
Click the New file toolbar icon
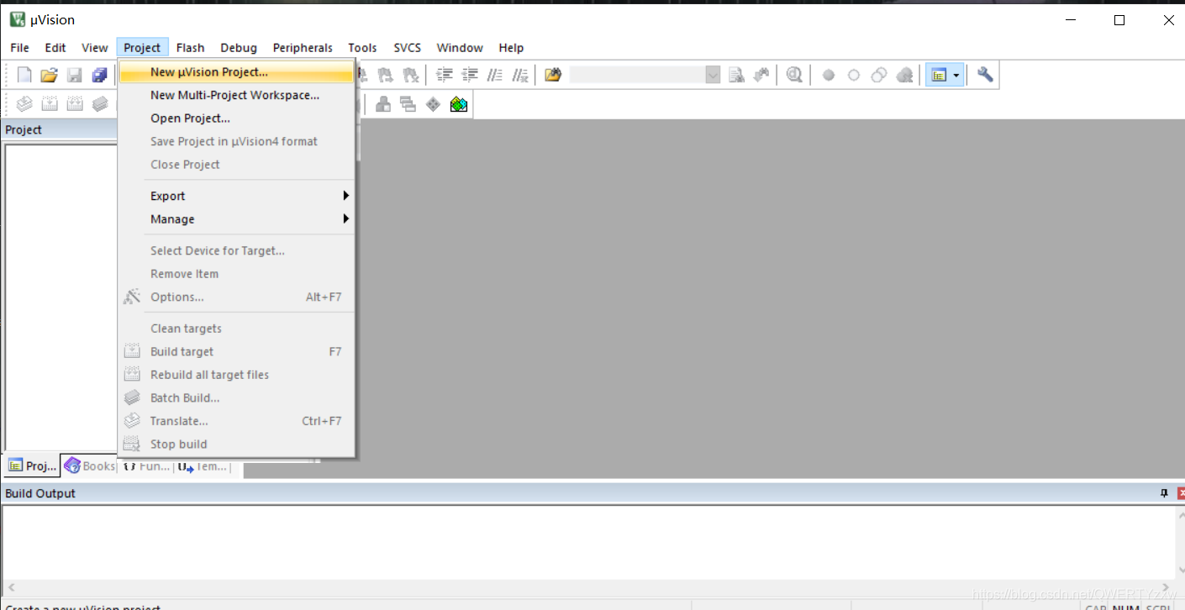24,75
